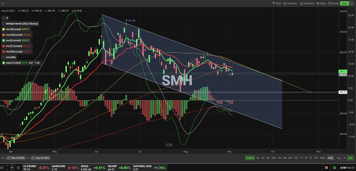The height and width of the screenshot is (171, 356).
Task: Click the 545.22 price axis label
Action: (x=343, y=75)
